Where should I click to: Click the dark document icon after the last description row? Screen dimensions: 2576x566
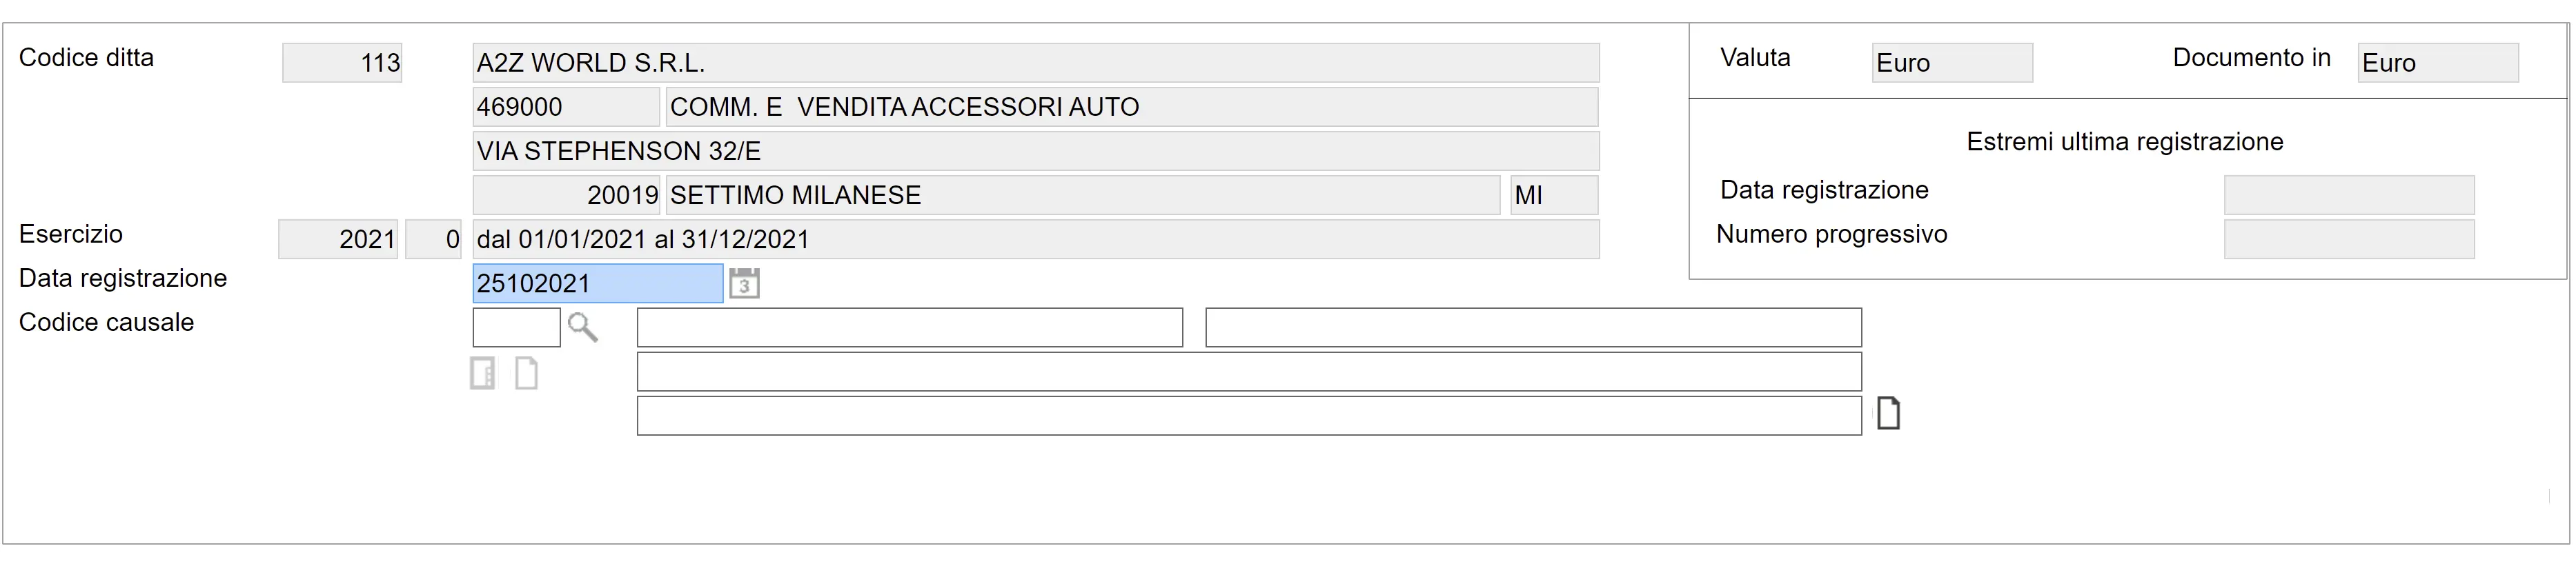(1888, 413)
